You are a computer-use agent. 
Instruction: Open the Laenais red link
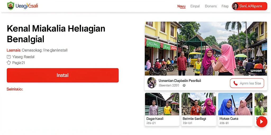click(x=14, y=50)
